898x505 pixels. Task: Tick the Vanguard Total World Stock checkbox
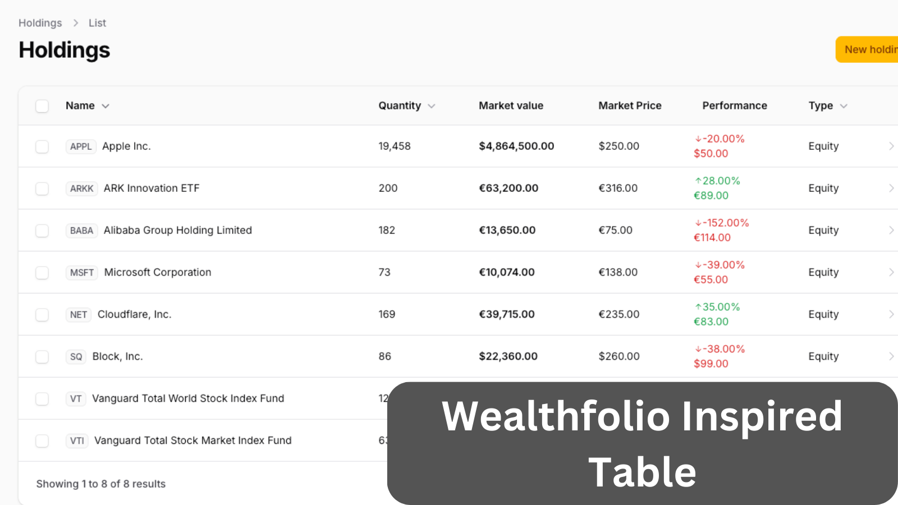coord(42,399)
